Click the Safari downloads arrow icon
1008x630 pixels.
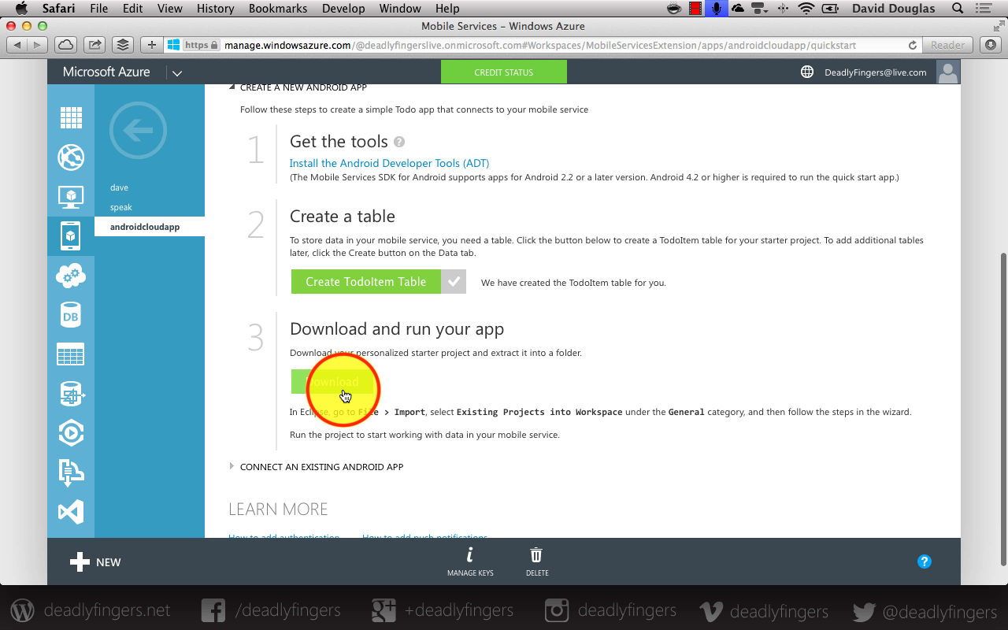[989, 45]
